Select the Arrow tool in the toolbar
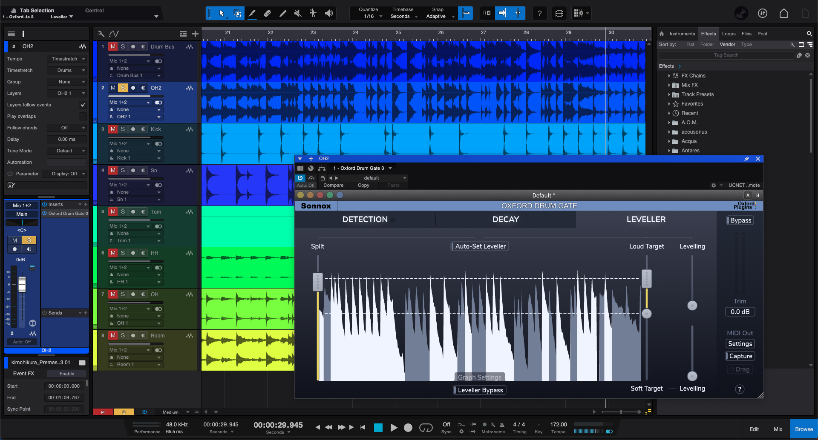 (x=222, y=13)
